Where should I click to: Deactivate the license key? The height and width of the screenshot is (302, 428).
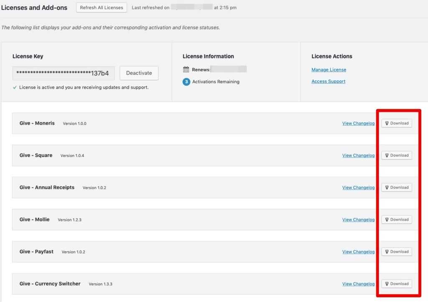139,73
